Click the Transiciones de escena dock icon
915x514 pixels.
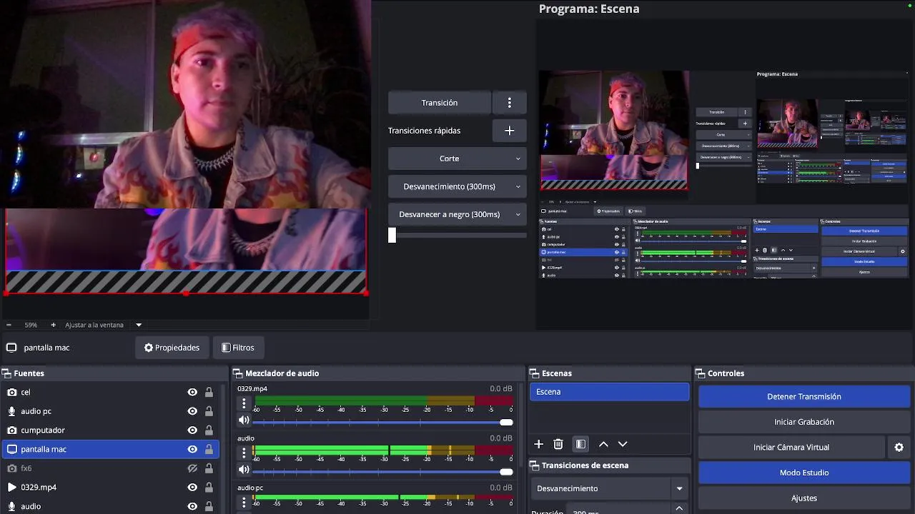click(x=534, y=465)
